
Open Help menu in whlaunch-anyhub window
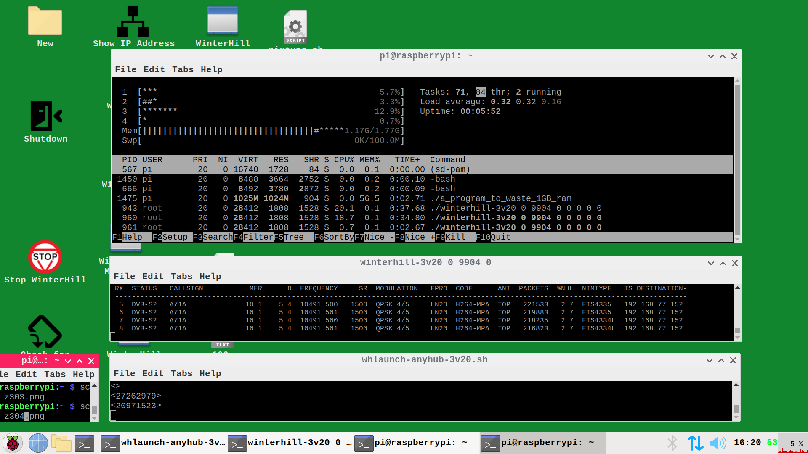pos(210,374)
